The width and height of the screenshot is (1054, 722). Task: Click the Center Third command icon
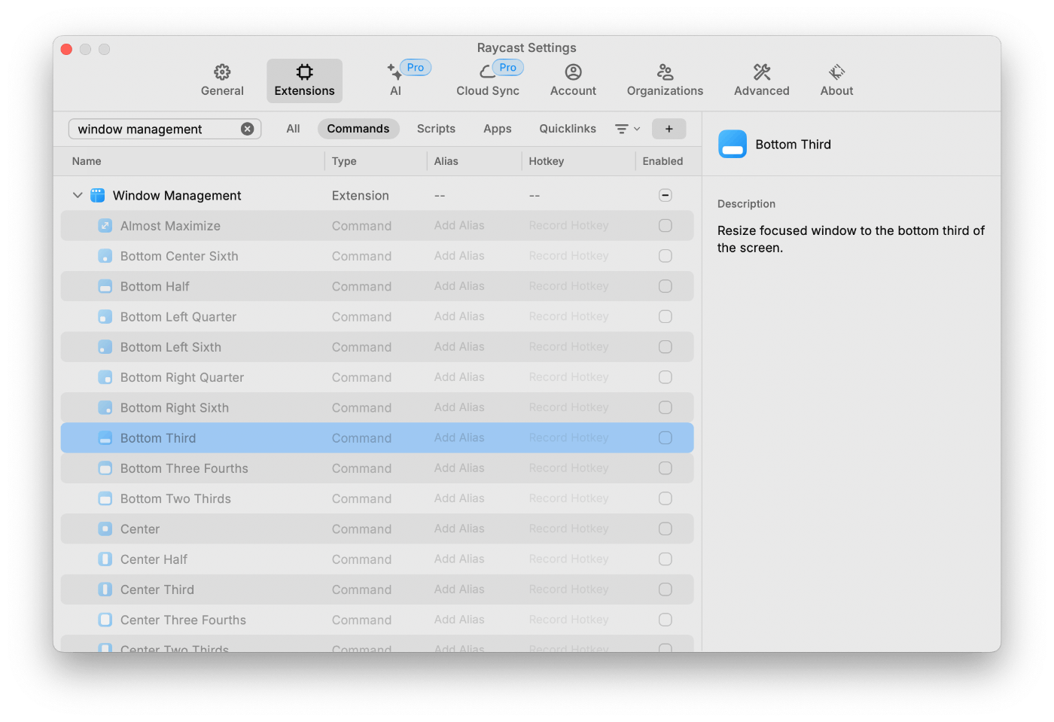[x=105, y=589]
